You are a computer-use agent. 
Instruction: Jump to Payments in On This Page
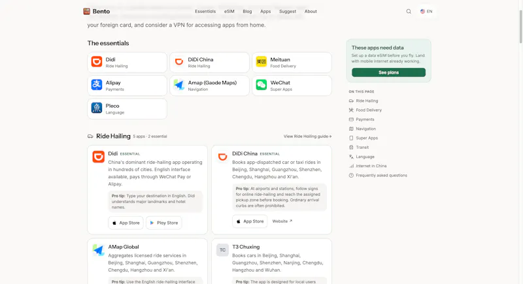click(x=365, y=119)
